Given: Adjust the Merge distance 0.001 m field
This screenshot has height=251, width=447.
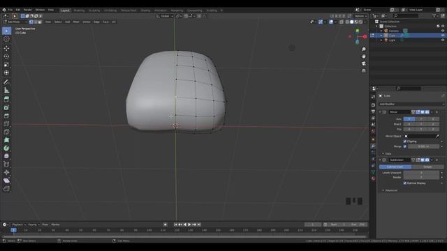Looking at the screenshot, I should click(423, 146).
